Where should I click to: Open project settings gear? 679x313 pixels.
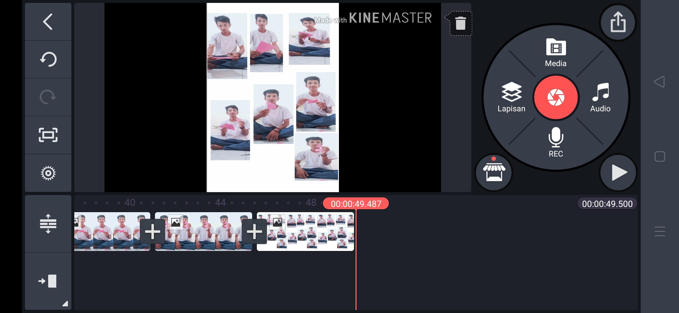click(48, 173)
